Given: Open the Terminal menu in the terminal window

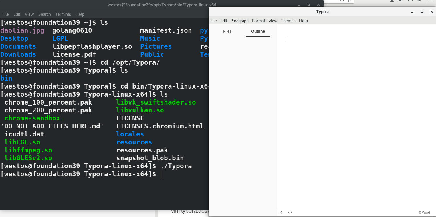Looking at the screenshot, I should click(x=63, y=14).
